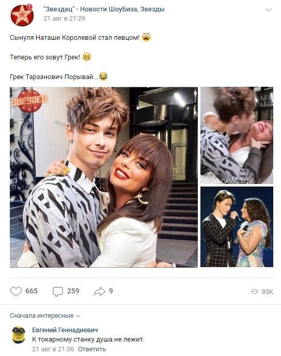
Task: Reply to the comment with 'Ответить'
Action: pos(92,349)
